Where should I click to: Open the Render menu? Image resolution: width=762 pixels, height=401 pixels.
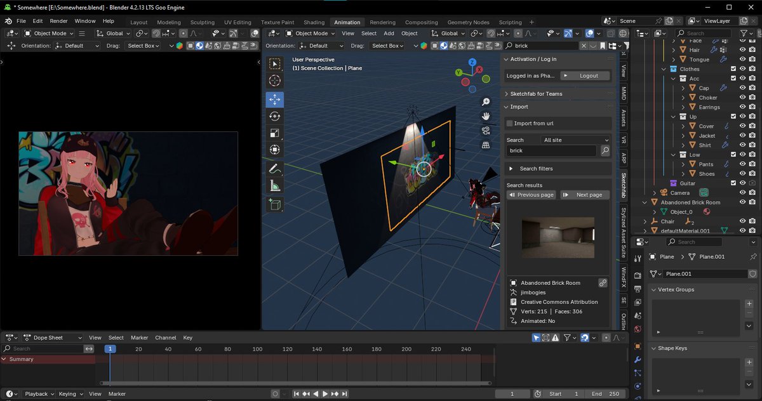(58, 21)
